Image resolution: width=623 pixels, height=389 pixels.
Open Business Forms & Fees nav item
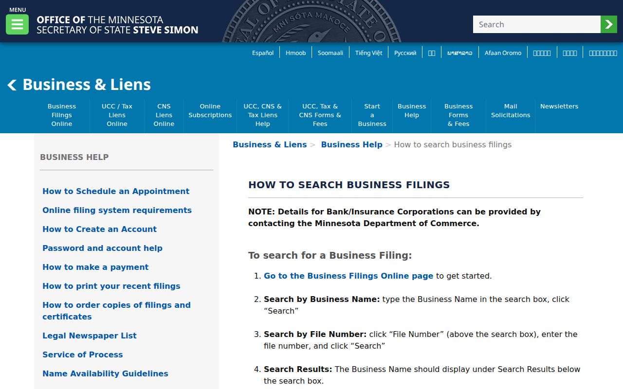pyautogui.click(x=458, y=115)
